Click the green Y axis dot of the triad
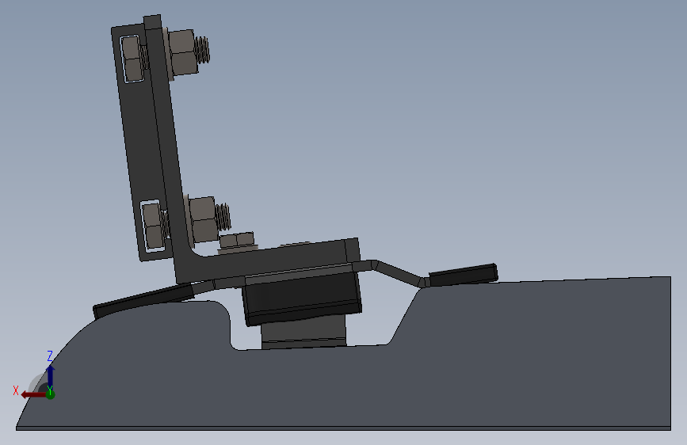 coord(51,394)
